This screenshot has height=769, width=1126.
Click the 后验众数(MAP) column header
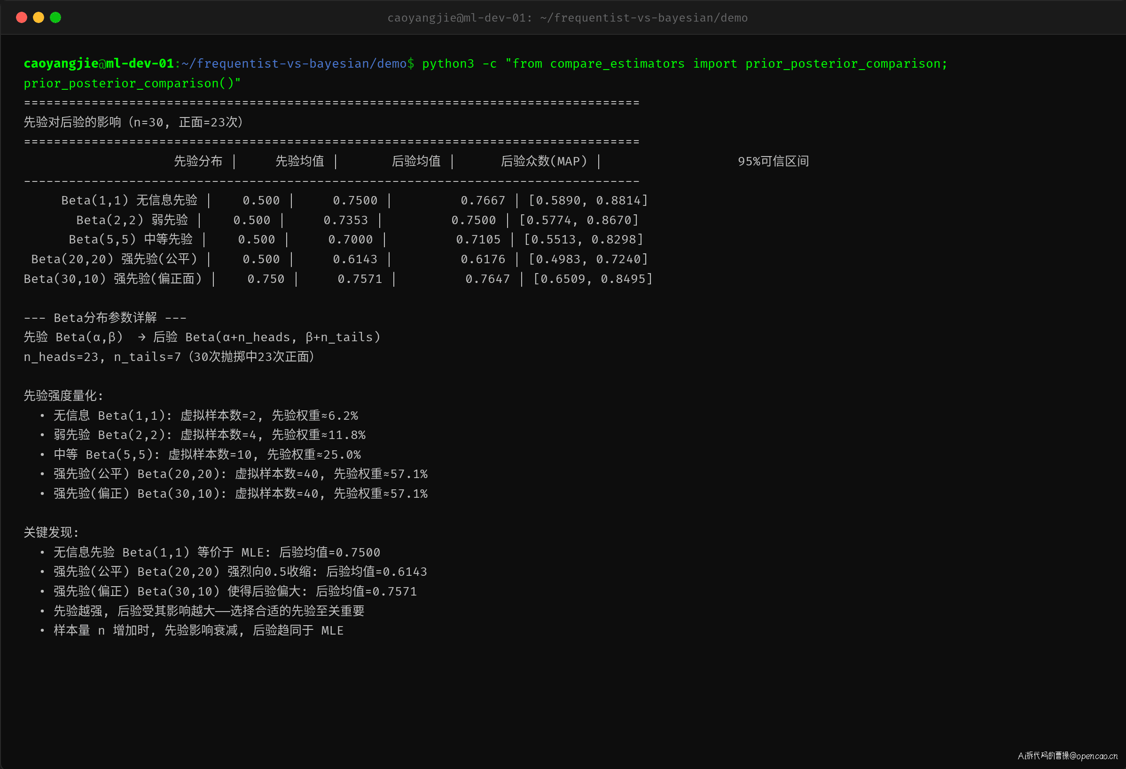click(x=544, y=161)
